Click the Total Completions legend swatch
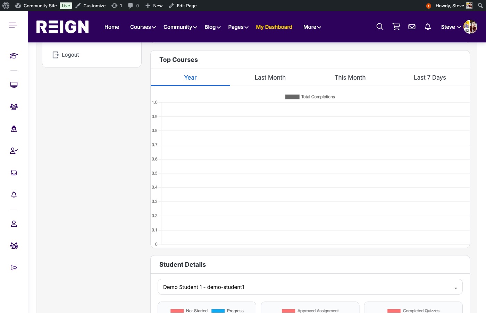Image resolution: width=486 pixels, height=313 pixels. (292, 97)
